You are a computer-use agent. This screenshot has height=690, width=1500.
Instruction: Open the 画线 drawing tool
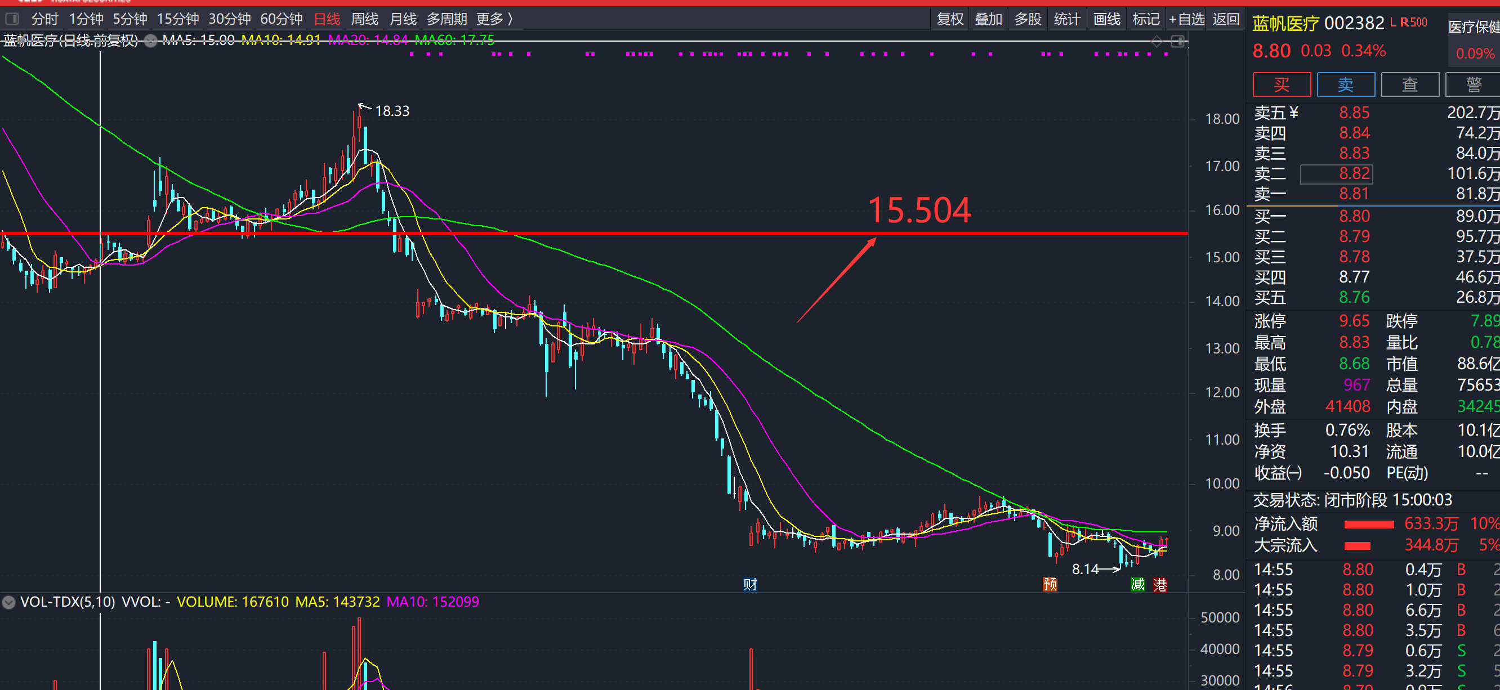coord(1106,19)
